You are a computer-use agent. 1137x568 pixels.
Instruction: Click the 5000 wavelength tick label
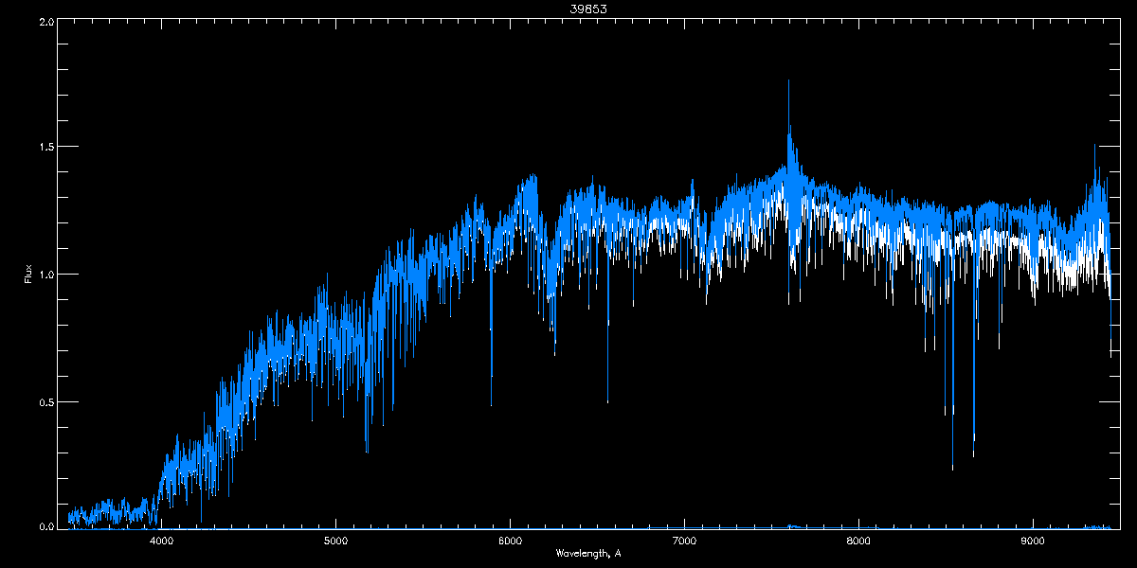(x=335, y=541)
